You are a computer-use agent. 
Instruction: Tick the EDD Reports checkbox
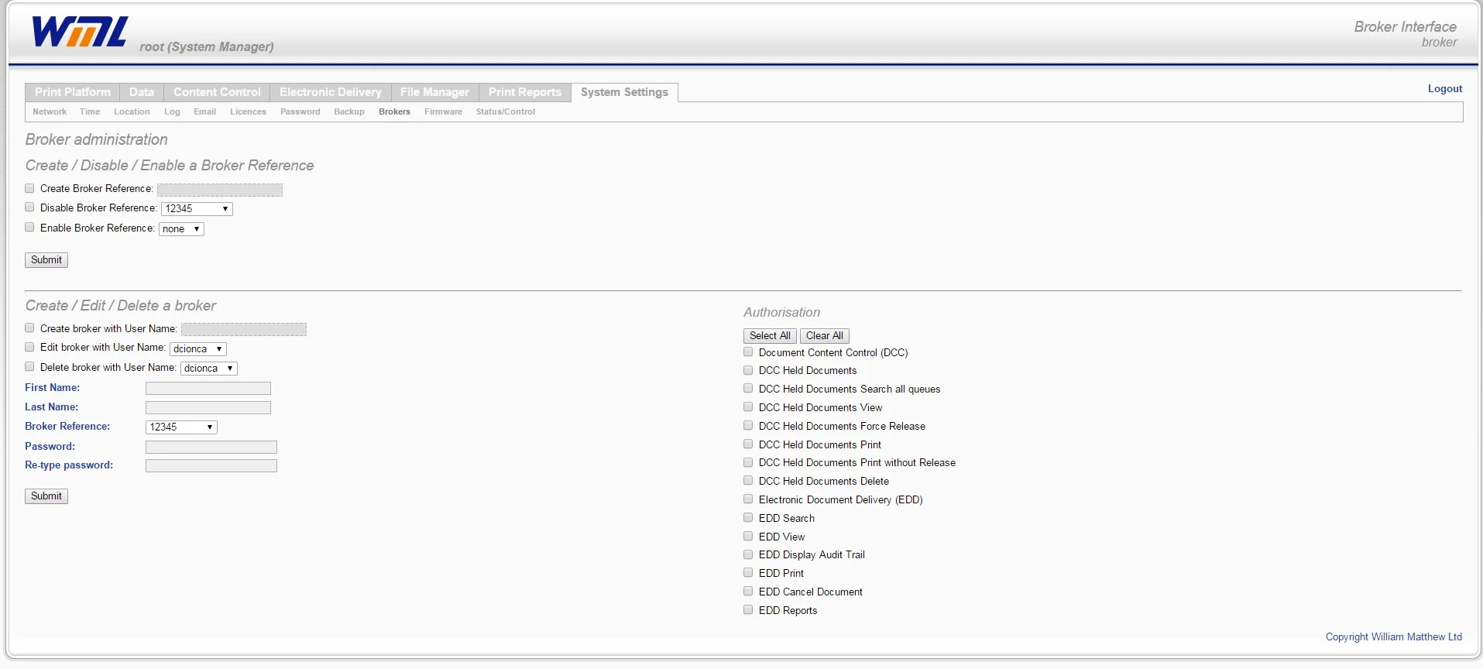(x=748, y=610)
